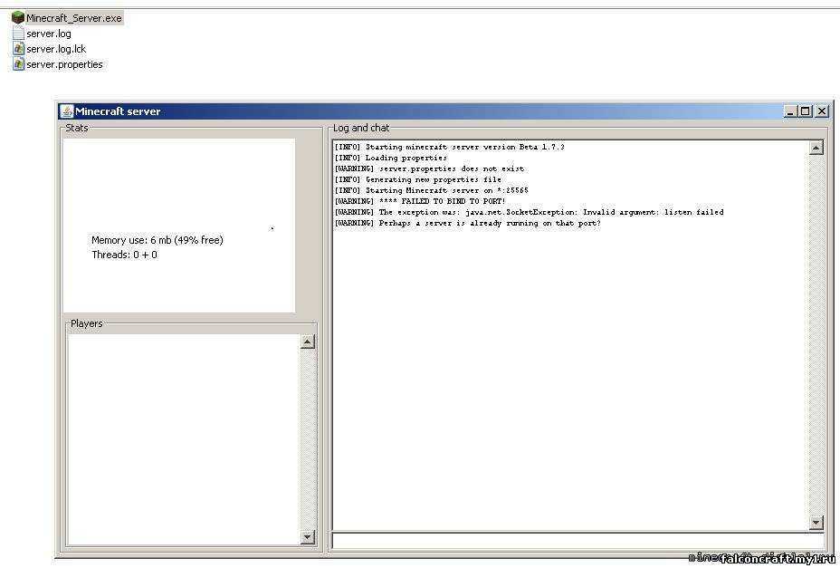This screenshot has height=568, width=840.
Task: Click the Log and chat scrollbar track
Action: (816, 335)
